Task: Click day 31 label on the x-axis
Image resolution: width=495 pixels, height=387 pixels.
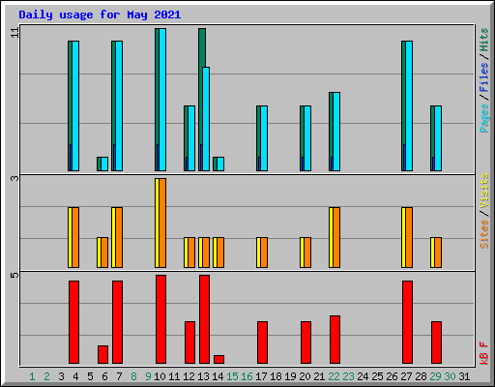Action: pos(464,376)
